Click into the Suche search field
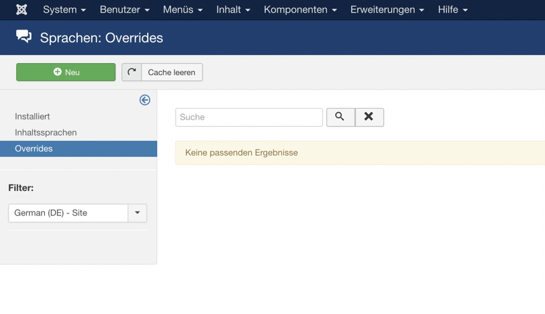 tap(249, 117)
